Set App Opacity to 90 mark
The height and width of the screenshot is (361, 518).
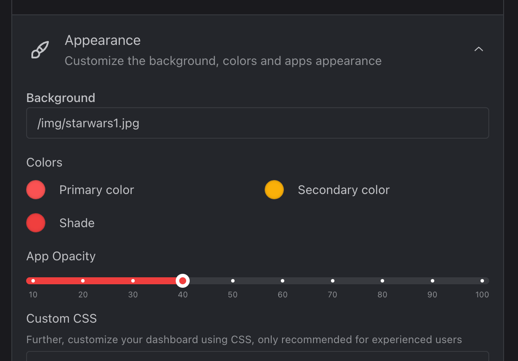(433, 281)
